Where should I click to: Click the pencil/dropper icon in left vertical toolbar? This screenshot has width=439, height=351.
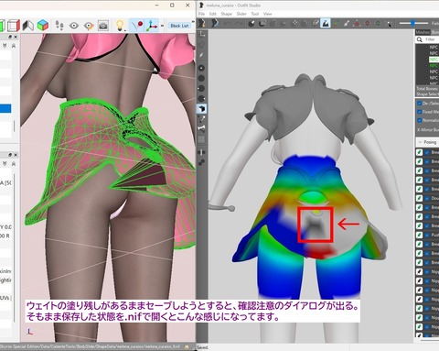[201, 55]
